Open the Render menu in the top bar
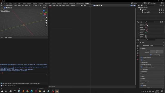Screen dimensions: 165x93 click(10, 3)
